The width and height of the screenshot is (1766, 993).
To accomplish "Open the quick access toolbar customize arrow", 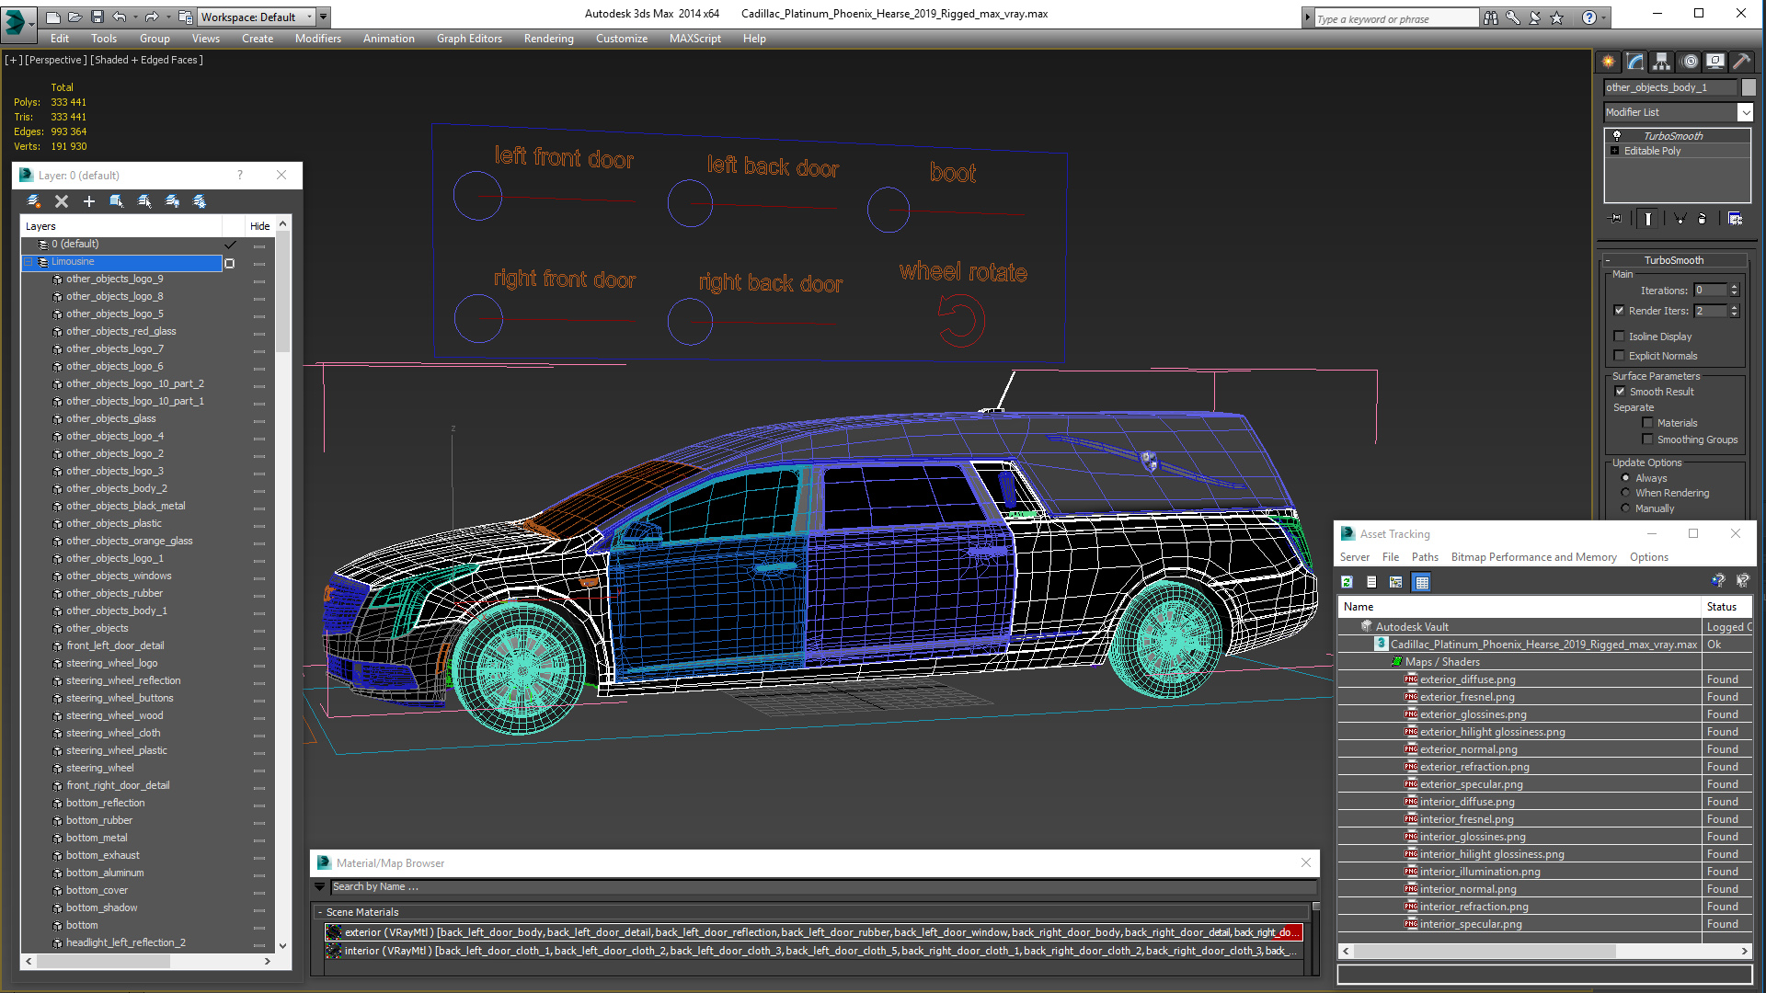I will point(324,17).
